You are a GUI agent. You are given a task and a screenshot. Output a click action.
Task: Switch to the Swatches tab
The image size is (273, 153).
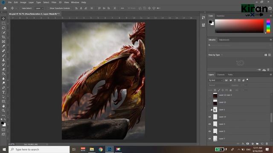click(221, 16)
